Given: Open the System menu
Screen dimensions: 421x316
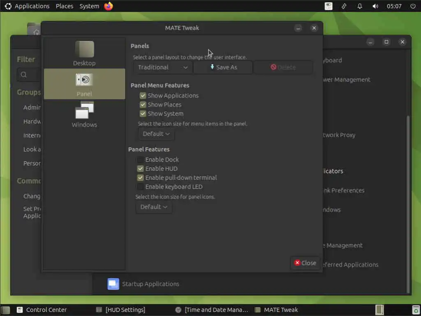Looking at the screenshot, I should [x=89, y=6].
